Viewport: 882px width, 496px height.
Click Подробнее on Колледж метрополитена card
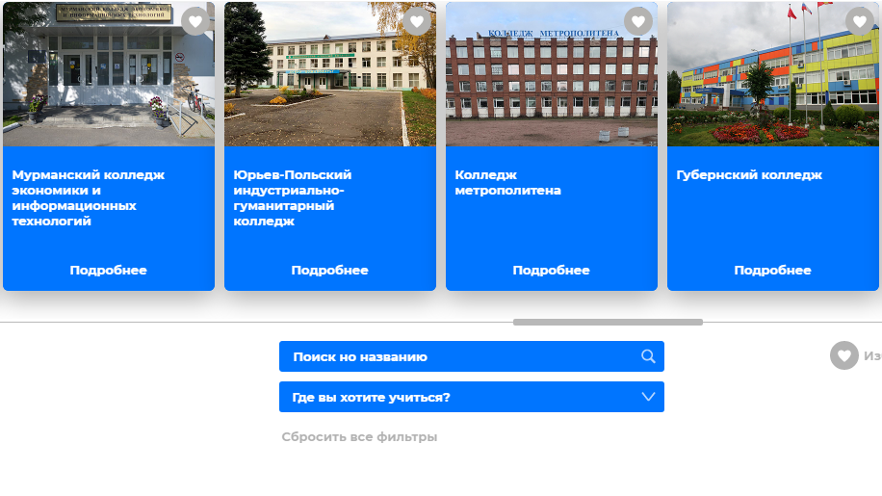(x=551, y=271)
